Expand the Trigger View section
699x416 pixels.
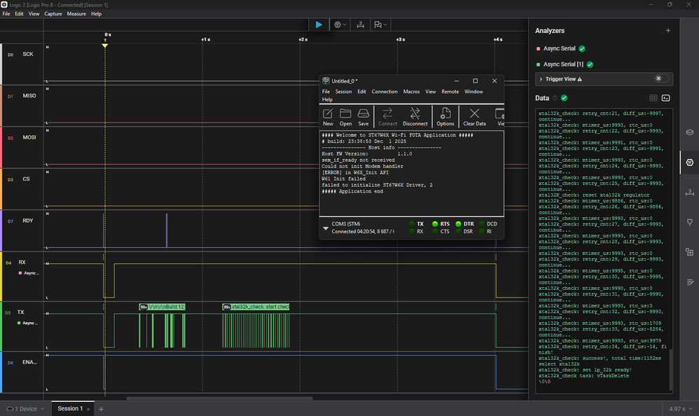(541, 79)
